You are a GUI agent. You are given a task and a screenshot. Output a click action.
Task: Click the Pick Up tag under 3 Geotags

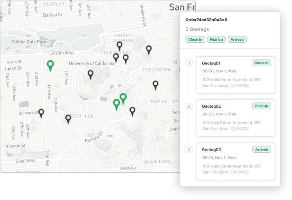[x=216, y=40]
